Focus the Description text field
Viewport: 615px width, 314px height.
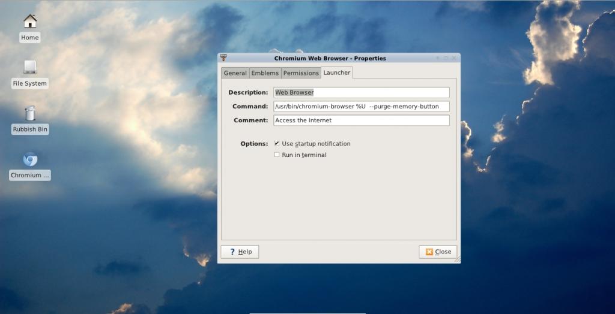[361, 92]
